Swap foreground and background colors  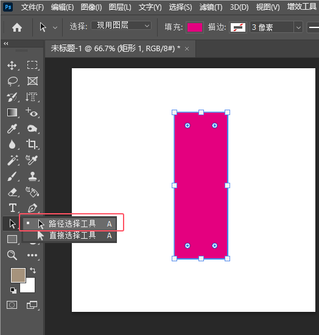click(33, 270)
